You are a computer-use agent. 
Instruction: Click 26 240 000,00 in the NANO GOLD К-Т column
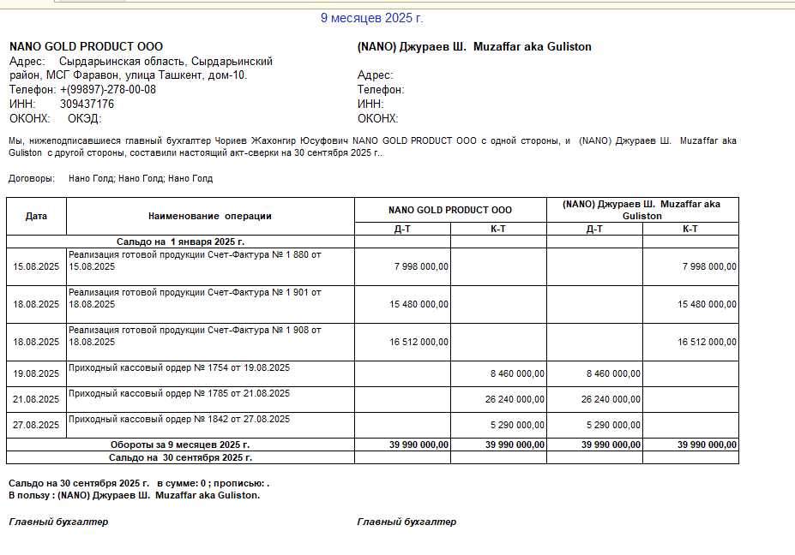tap(515, 399)
